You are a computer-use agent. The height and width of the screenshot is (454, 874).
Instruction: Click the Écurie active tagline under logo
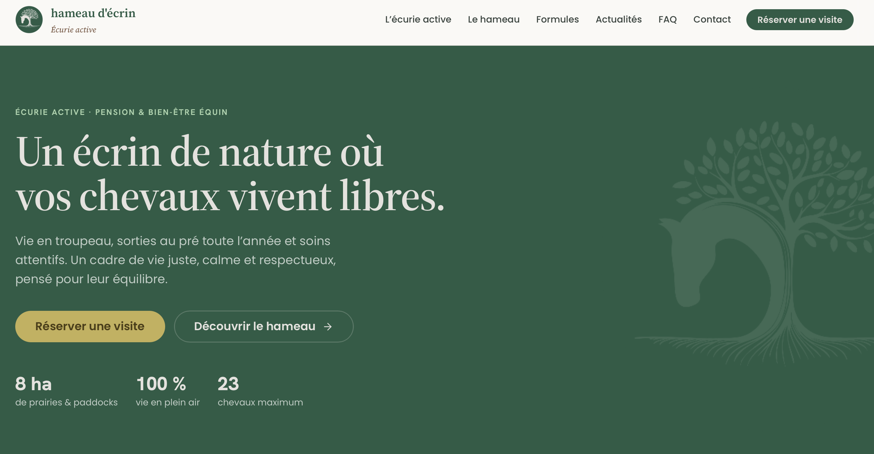[74, 30]
